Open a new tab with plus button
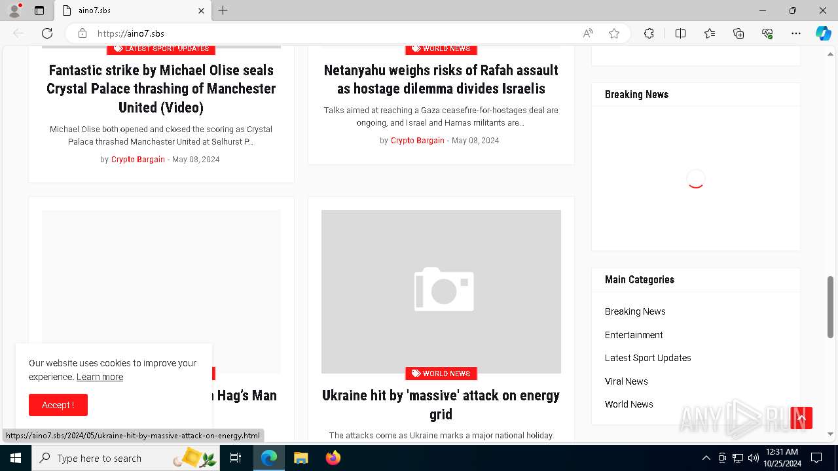Viewport: 838px width, 471px height. point(223,10)
